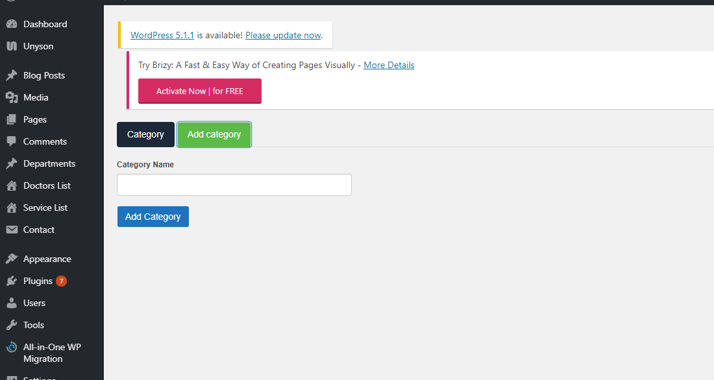Switch to the Category tab
The height and width of the screenshot is (380, 714).
point(145,134)
